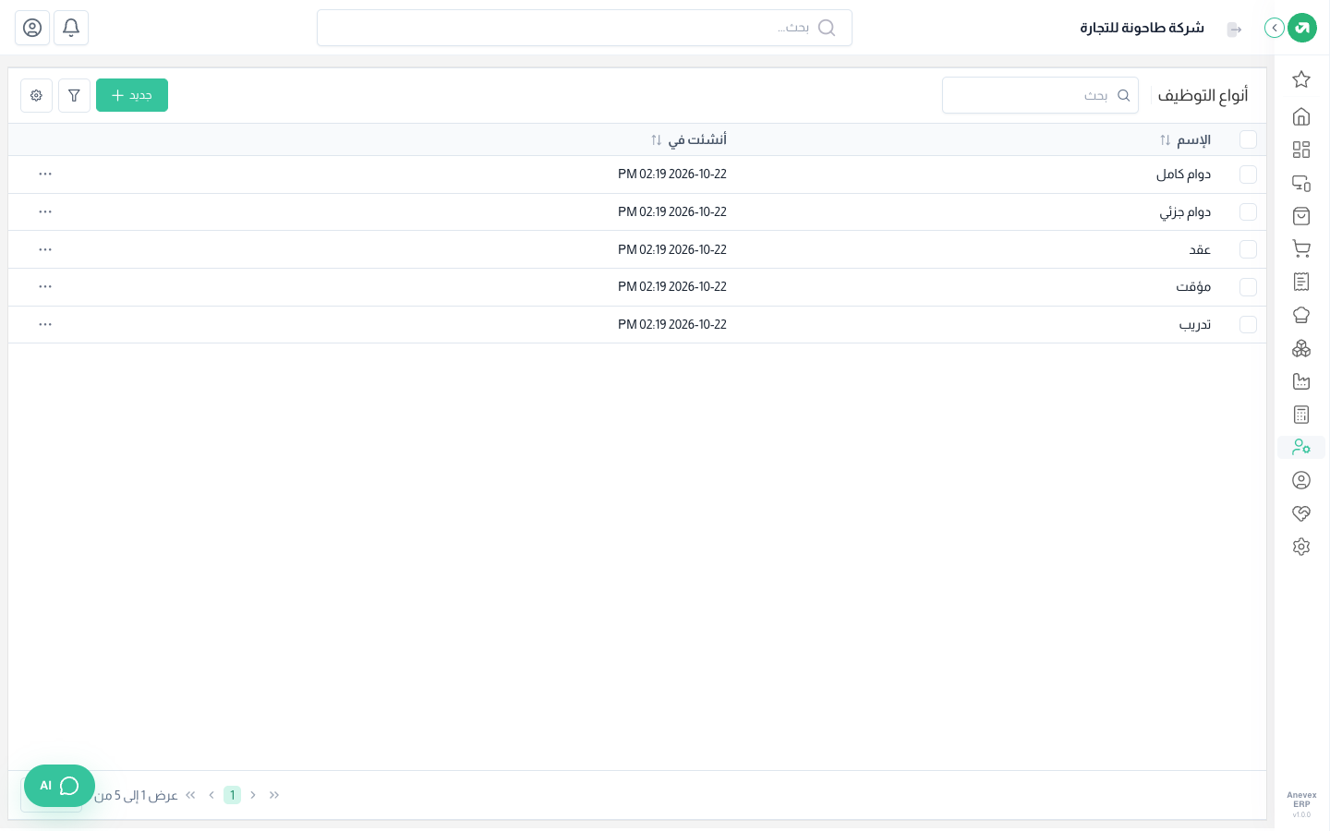The image size is (1330, 831).
Task: Click the green Anevex logo
Action: click(1302, 28)
